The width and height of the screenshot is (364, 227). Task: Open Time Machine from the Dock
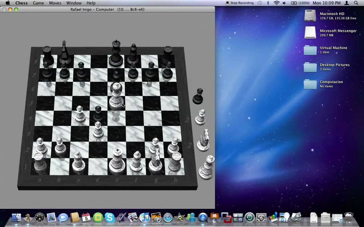[249, 218]
